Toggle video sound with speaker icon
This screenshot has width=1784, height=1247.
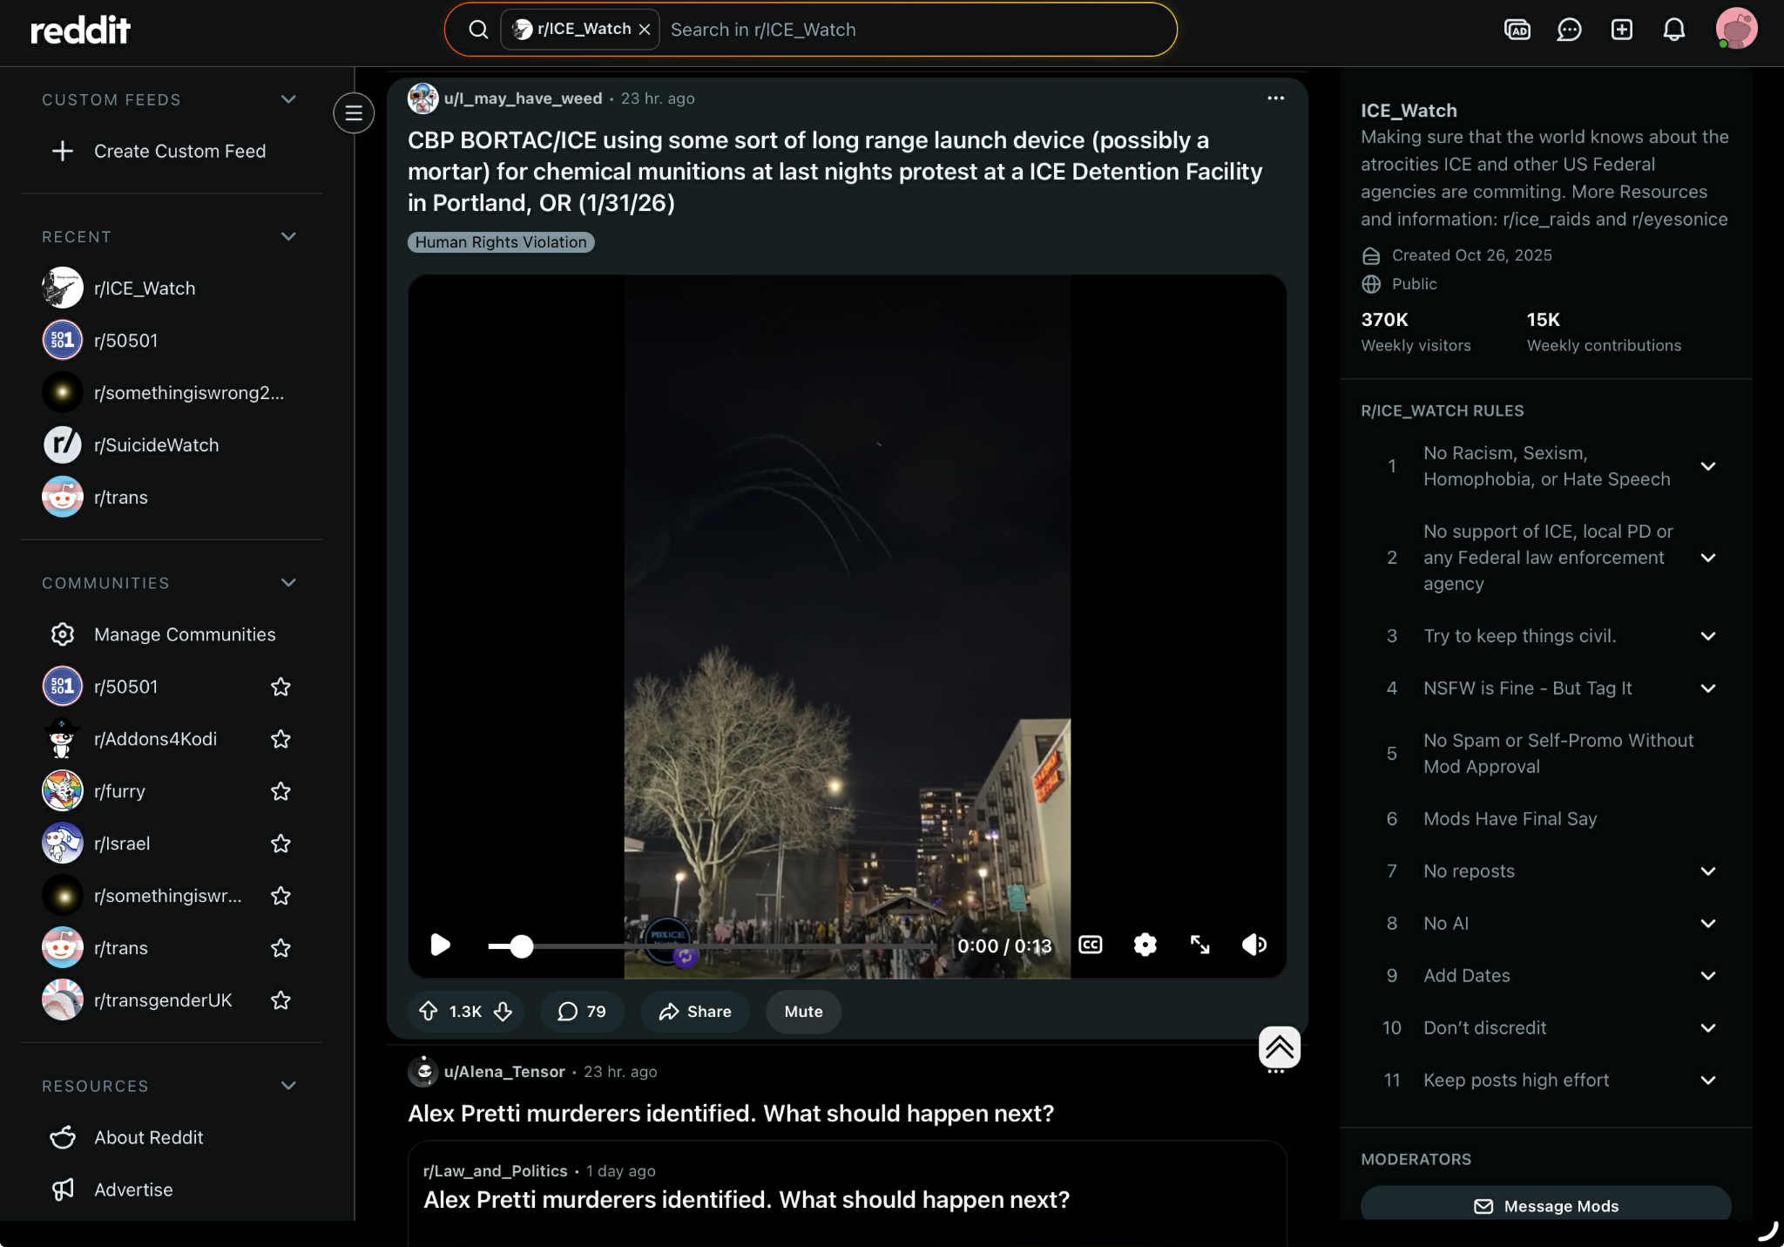(1254, 945)
